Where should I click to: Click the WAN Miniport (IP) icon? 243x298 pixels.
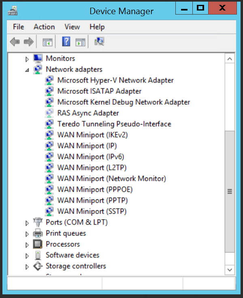coord(49,146)
